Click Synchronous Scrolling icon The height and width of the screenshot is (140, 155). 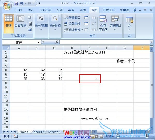tap(94, 24)
